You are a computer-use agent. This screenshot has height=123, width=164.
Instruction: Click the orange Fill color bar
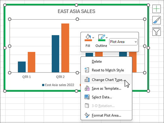pyautogui.click(x=88, y=40)
